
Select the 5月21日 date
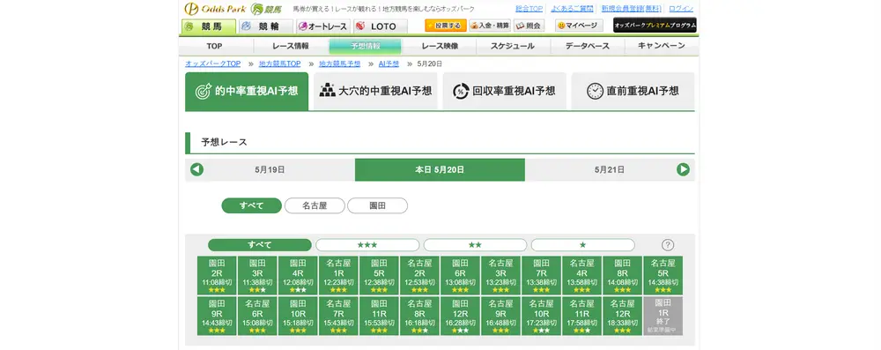[609, 169]
